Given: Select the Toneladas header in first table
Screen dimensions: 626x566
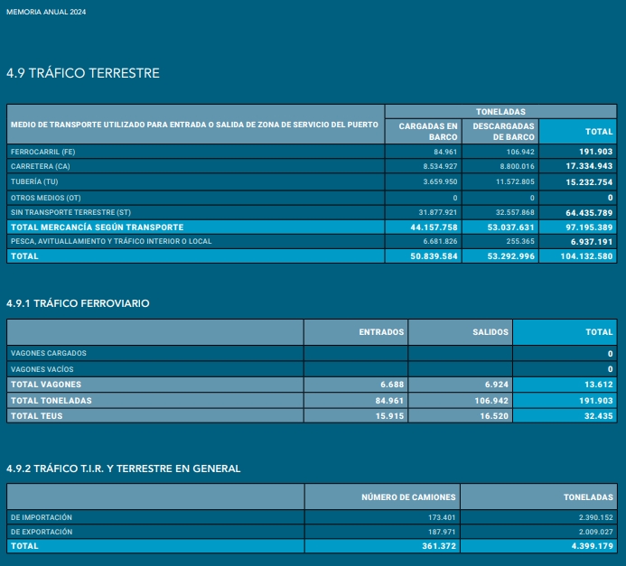Looking at the screenshot, I should pyautogui.click(x=500, y=111).
